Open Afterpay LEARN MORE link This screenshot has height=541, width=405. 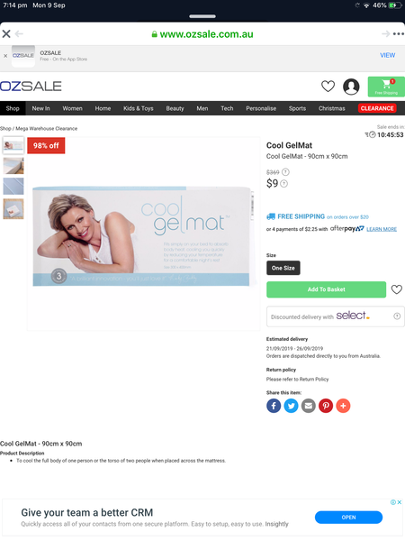(x=382, y=229)
